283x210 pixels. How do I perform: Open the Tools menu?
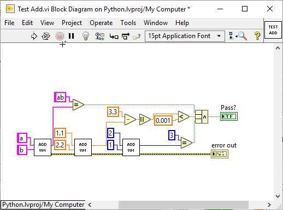[x=128, y=23]
